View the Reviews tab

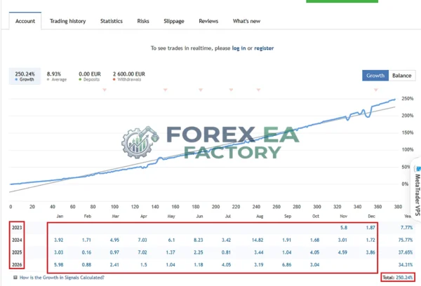coord(208,21)
